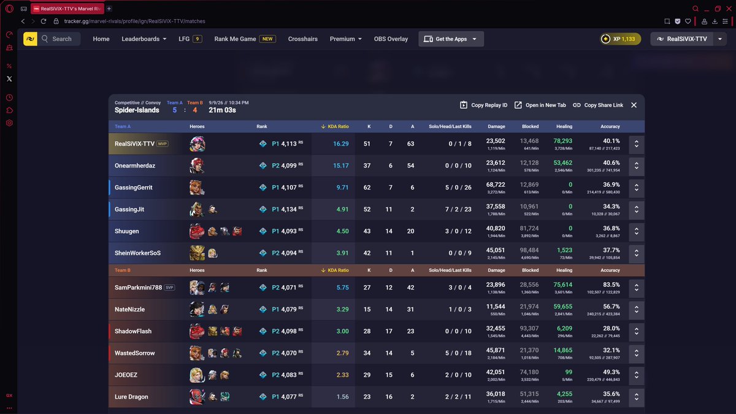Open GX Control speedometer in the sidebar
Viewport: 736px width, 414px height.
click(x=9, y=34)
